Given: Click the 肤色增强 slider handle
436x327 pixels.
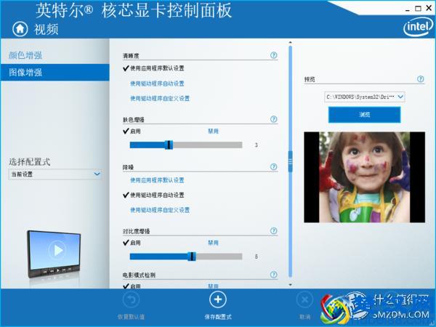Looking at the screenshot, I should coord(169,145).
